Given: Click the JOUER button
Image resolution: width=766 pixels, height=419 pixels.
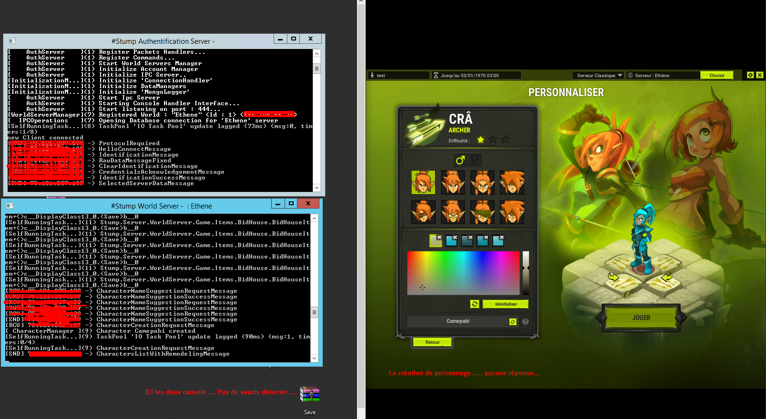Looking at the screenshot, I should pyautogui.click(x=641, y=318).
